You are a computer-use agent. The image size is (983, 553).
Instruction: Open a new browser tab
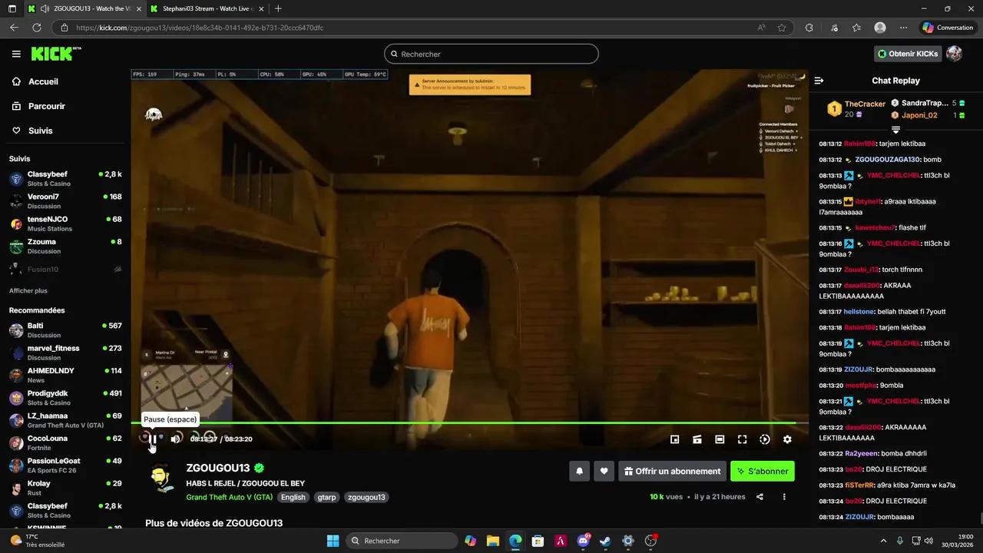point(278,8)
